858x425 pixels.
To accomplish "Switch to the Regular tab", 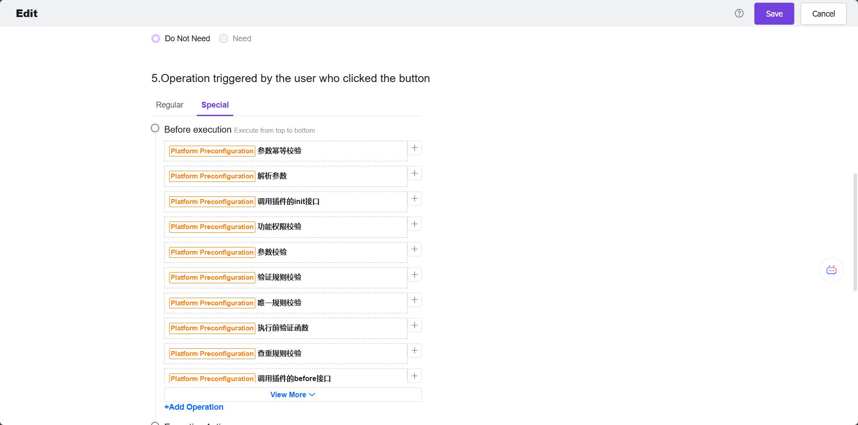I will 169,104.
